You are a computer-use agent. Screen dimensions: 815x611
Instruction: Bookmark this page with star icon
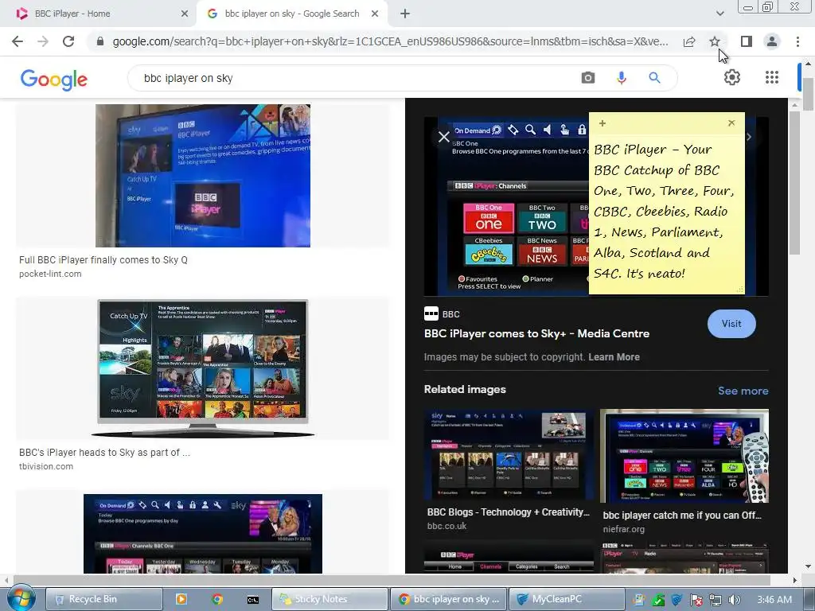[715, 41]
